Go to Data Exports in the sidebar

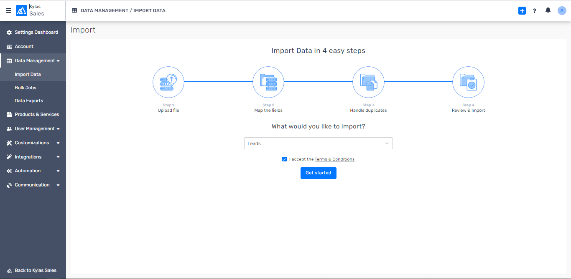coord(29,101)
